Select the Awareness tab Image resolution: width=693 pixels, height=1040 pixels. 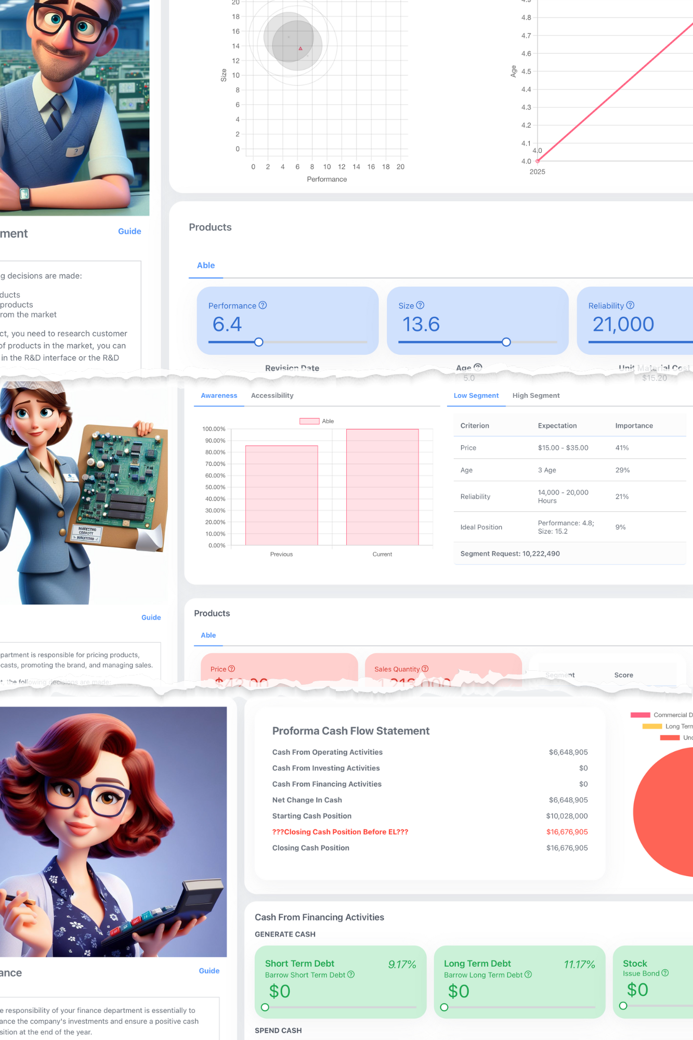pyautogui.click(x=219, y=396)
